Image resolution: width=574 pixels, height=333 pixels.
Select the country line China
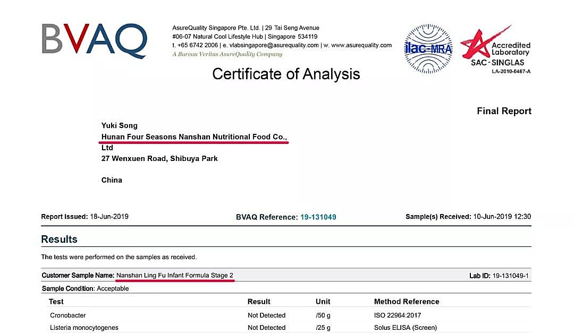click(x=112, y=180)
